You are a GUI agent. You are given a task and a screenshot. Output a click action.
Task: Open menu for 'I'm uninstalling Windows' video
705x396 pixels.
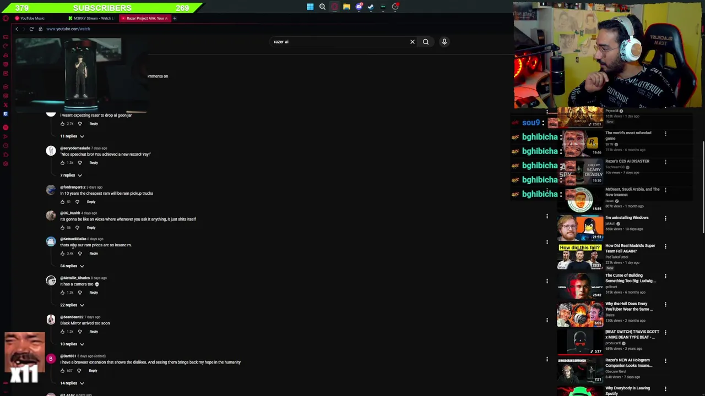665,218
